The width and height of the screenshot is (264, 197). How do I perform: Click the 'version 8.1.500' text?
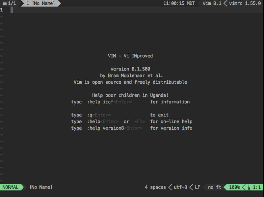(x=130, y=69)
